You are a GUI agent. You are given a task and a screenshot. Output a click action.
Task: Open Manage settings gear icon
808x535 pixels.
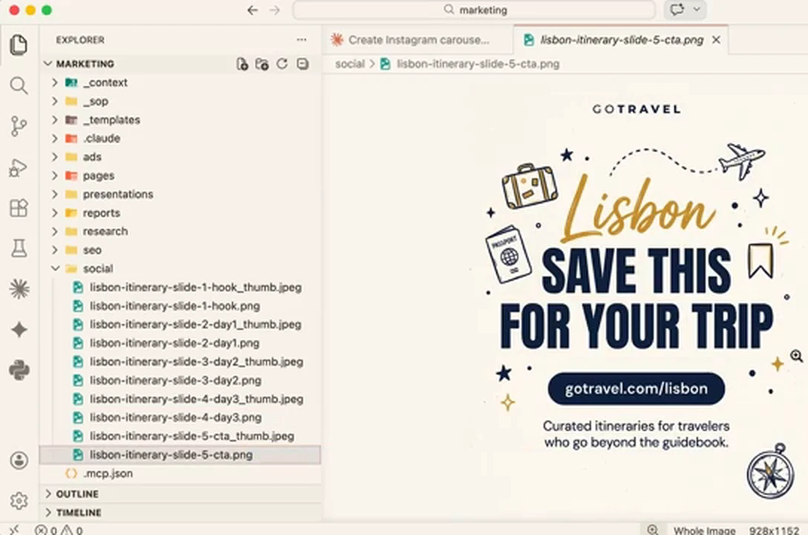[x=19, y=501]
